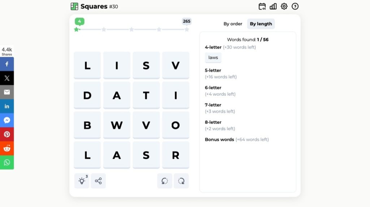Open the puzzle archive calendar icon

coord(262,6)
